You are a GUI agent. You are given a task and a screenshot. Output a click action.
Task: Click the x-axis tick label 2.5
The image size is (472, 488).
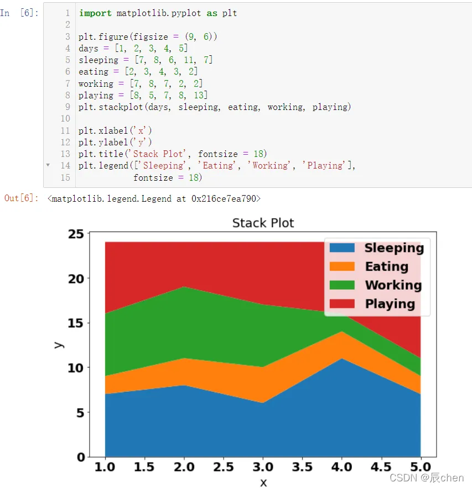click(x=224, y=467)
